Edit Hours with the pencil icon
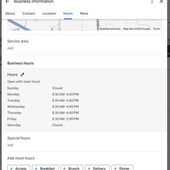The width and height of the screenshot is (170, 170). [22, 74]
